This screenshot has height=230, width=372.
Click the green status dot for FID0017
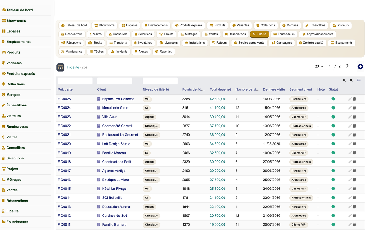pyautogui.click(x=333, y=171)
